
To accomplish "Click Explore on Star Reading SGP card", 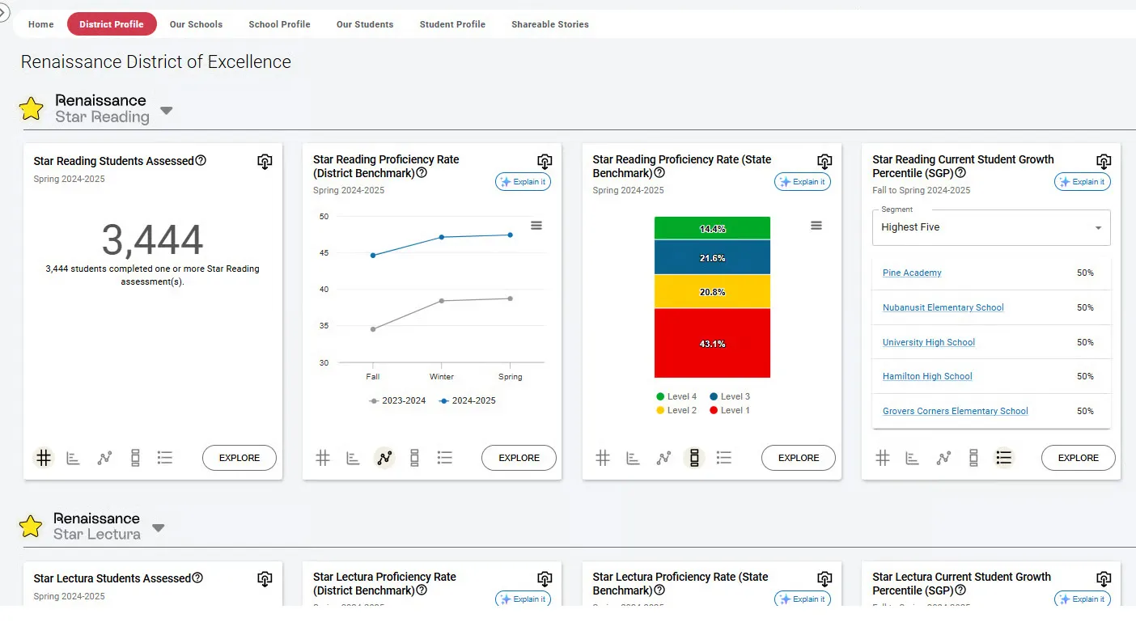I will click(1079, 458).
